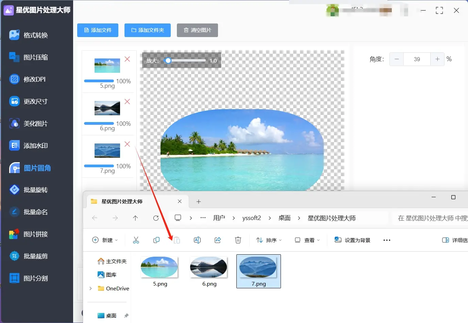Open the 排序 sort dropdown

coord(269,240)
